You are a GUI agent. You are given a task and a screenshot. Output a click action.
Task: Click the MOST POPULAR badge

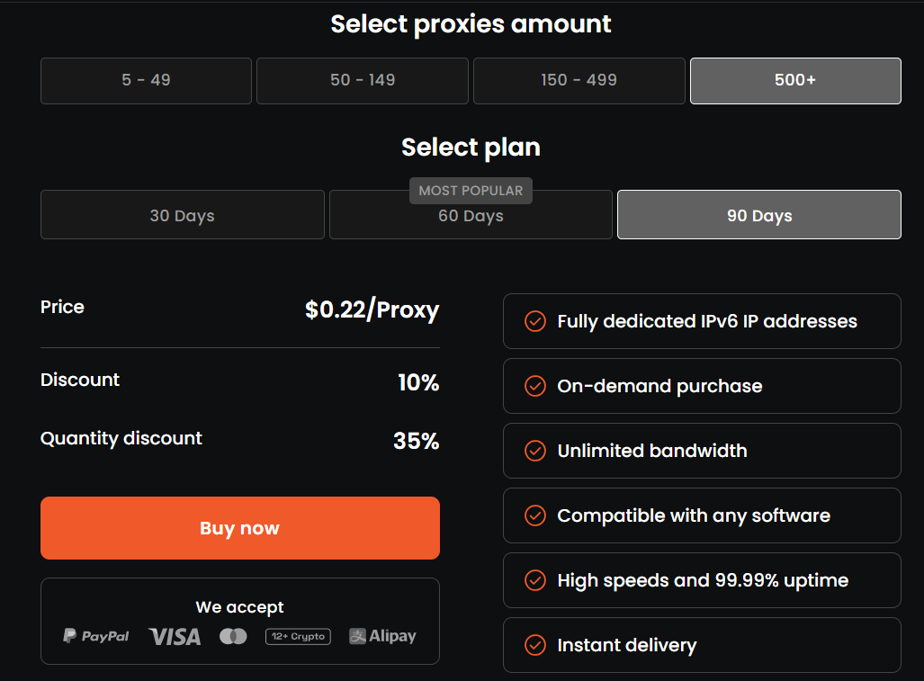pos(471,191)
